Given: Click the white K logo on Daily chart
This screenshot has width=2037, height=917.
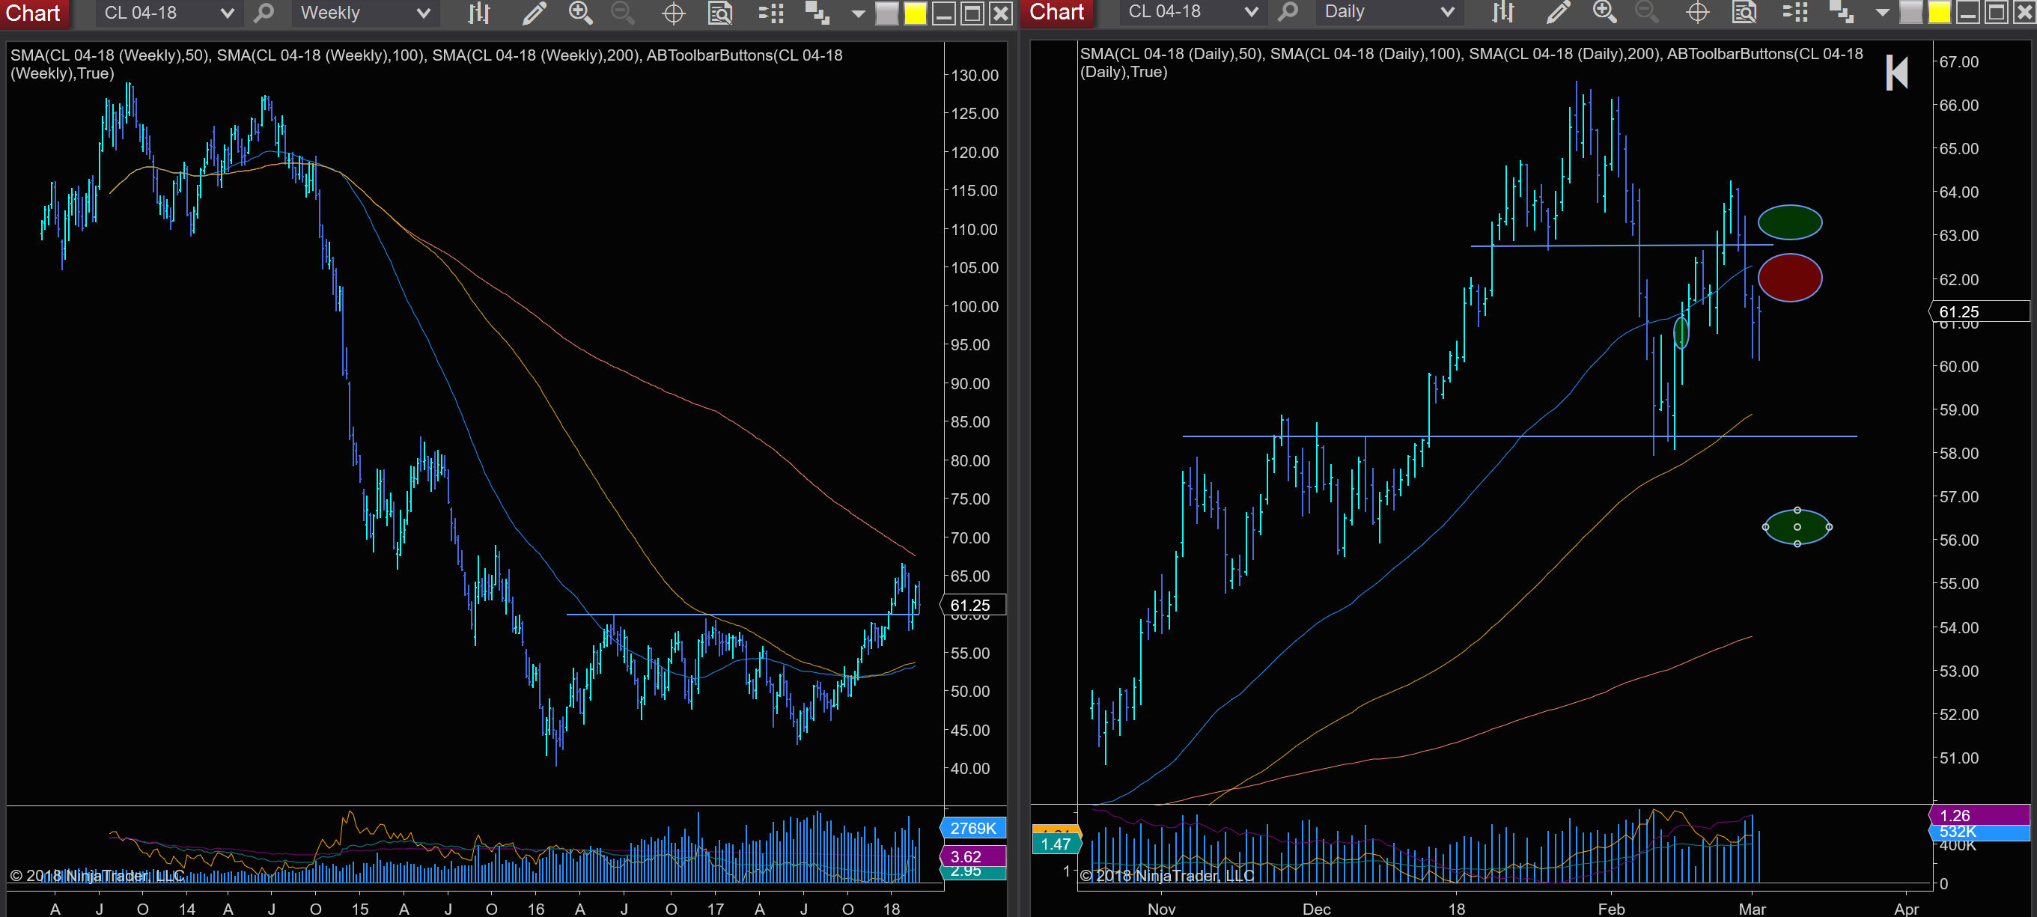Looking at the screenshot, I should pos(1896,73).
